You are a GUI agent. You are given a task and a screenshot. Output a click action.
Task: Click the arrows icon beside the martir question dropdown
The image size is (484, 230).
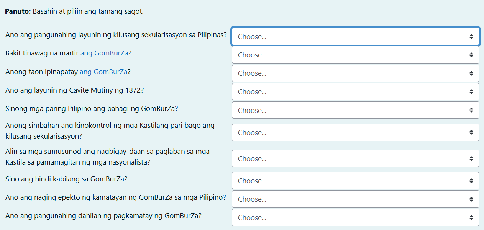(x=472, y=55)
